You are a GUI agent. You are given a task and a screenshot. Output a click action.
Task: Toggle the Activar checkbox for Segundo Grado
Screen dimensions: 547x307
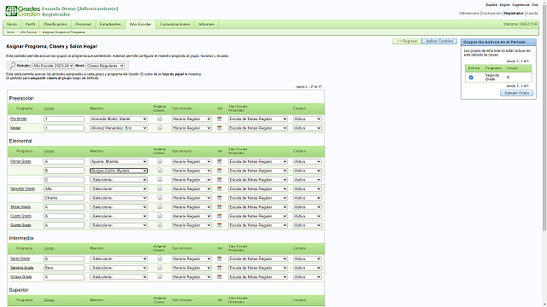[x=471, y=78]
